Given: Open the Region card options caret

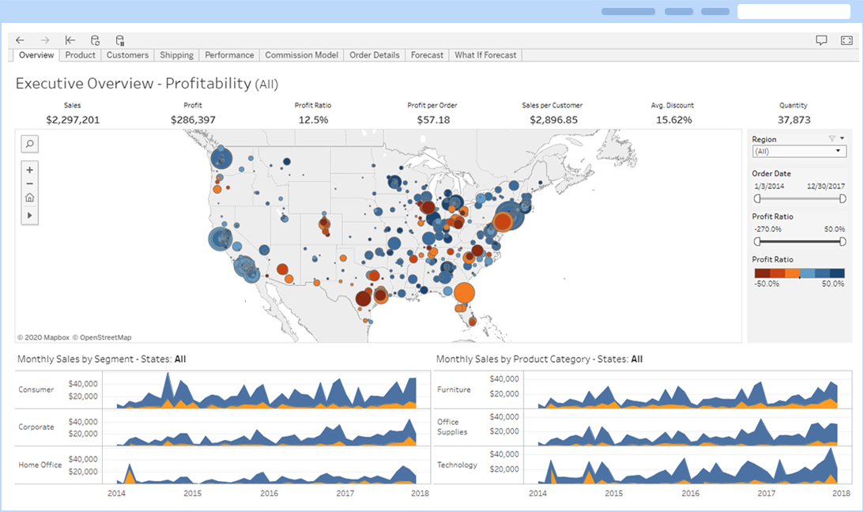Looking at the screenshot, I should [843, 137].
